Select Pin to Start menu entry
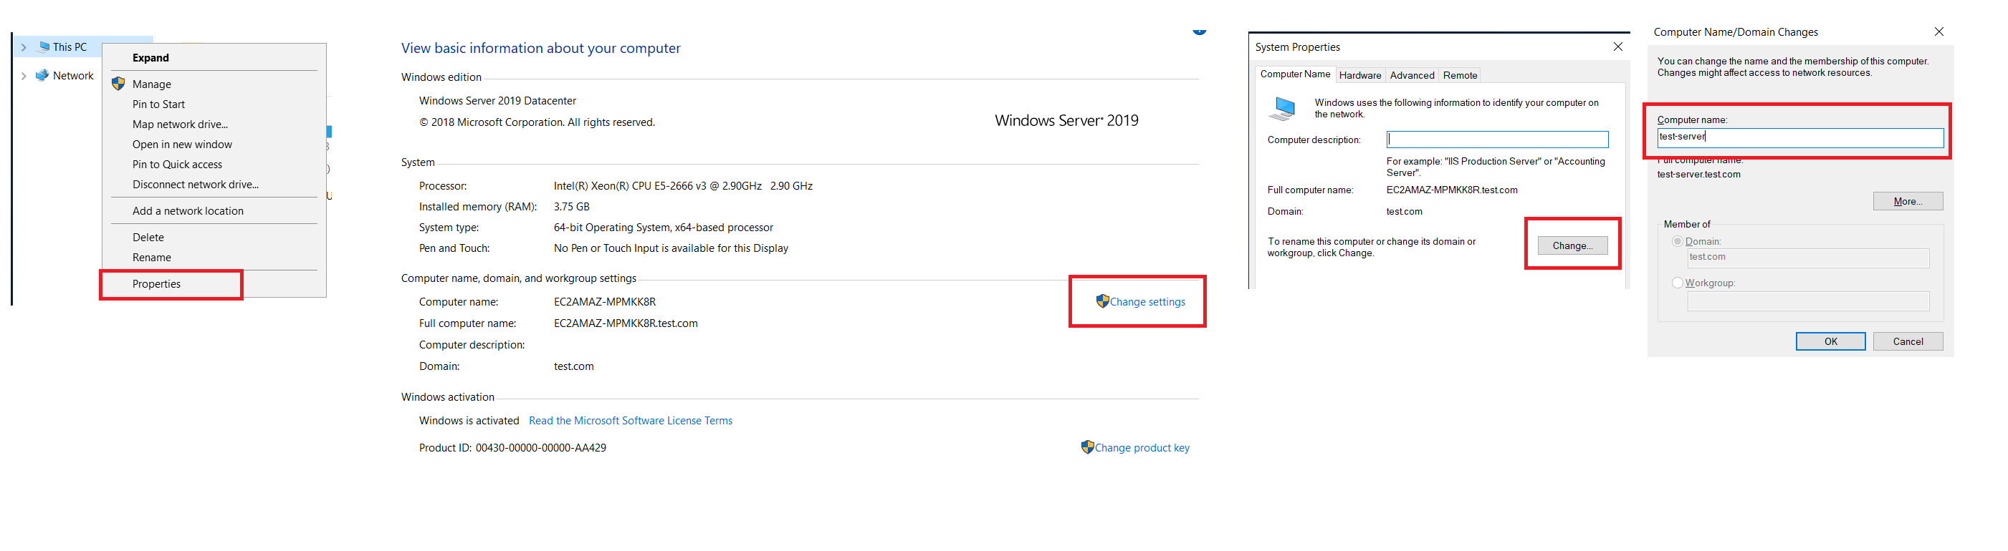The height and width of the screenshot is (551, 2008). click(x=214, y=104)
